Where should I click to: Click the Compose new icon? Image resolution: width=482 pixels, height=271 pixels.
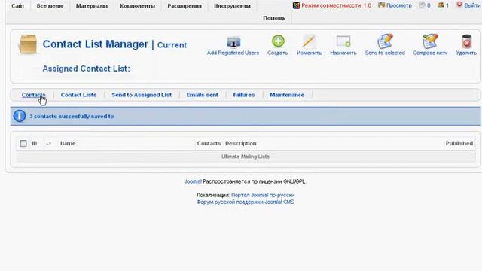(x=430, y=41)
